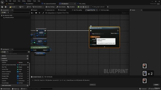Viewport: 161px width, 90px height.
Task: Toggle visibility eye for Current Tiles variable
Action: (x=28, y=69)
